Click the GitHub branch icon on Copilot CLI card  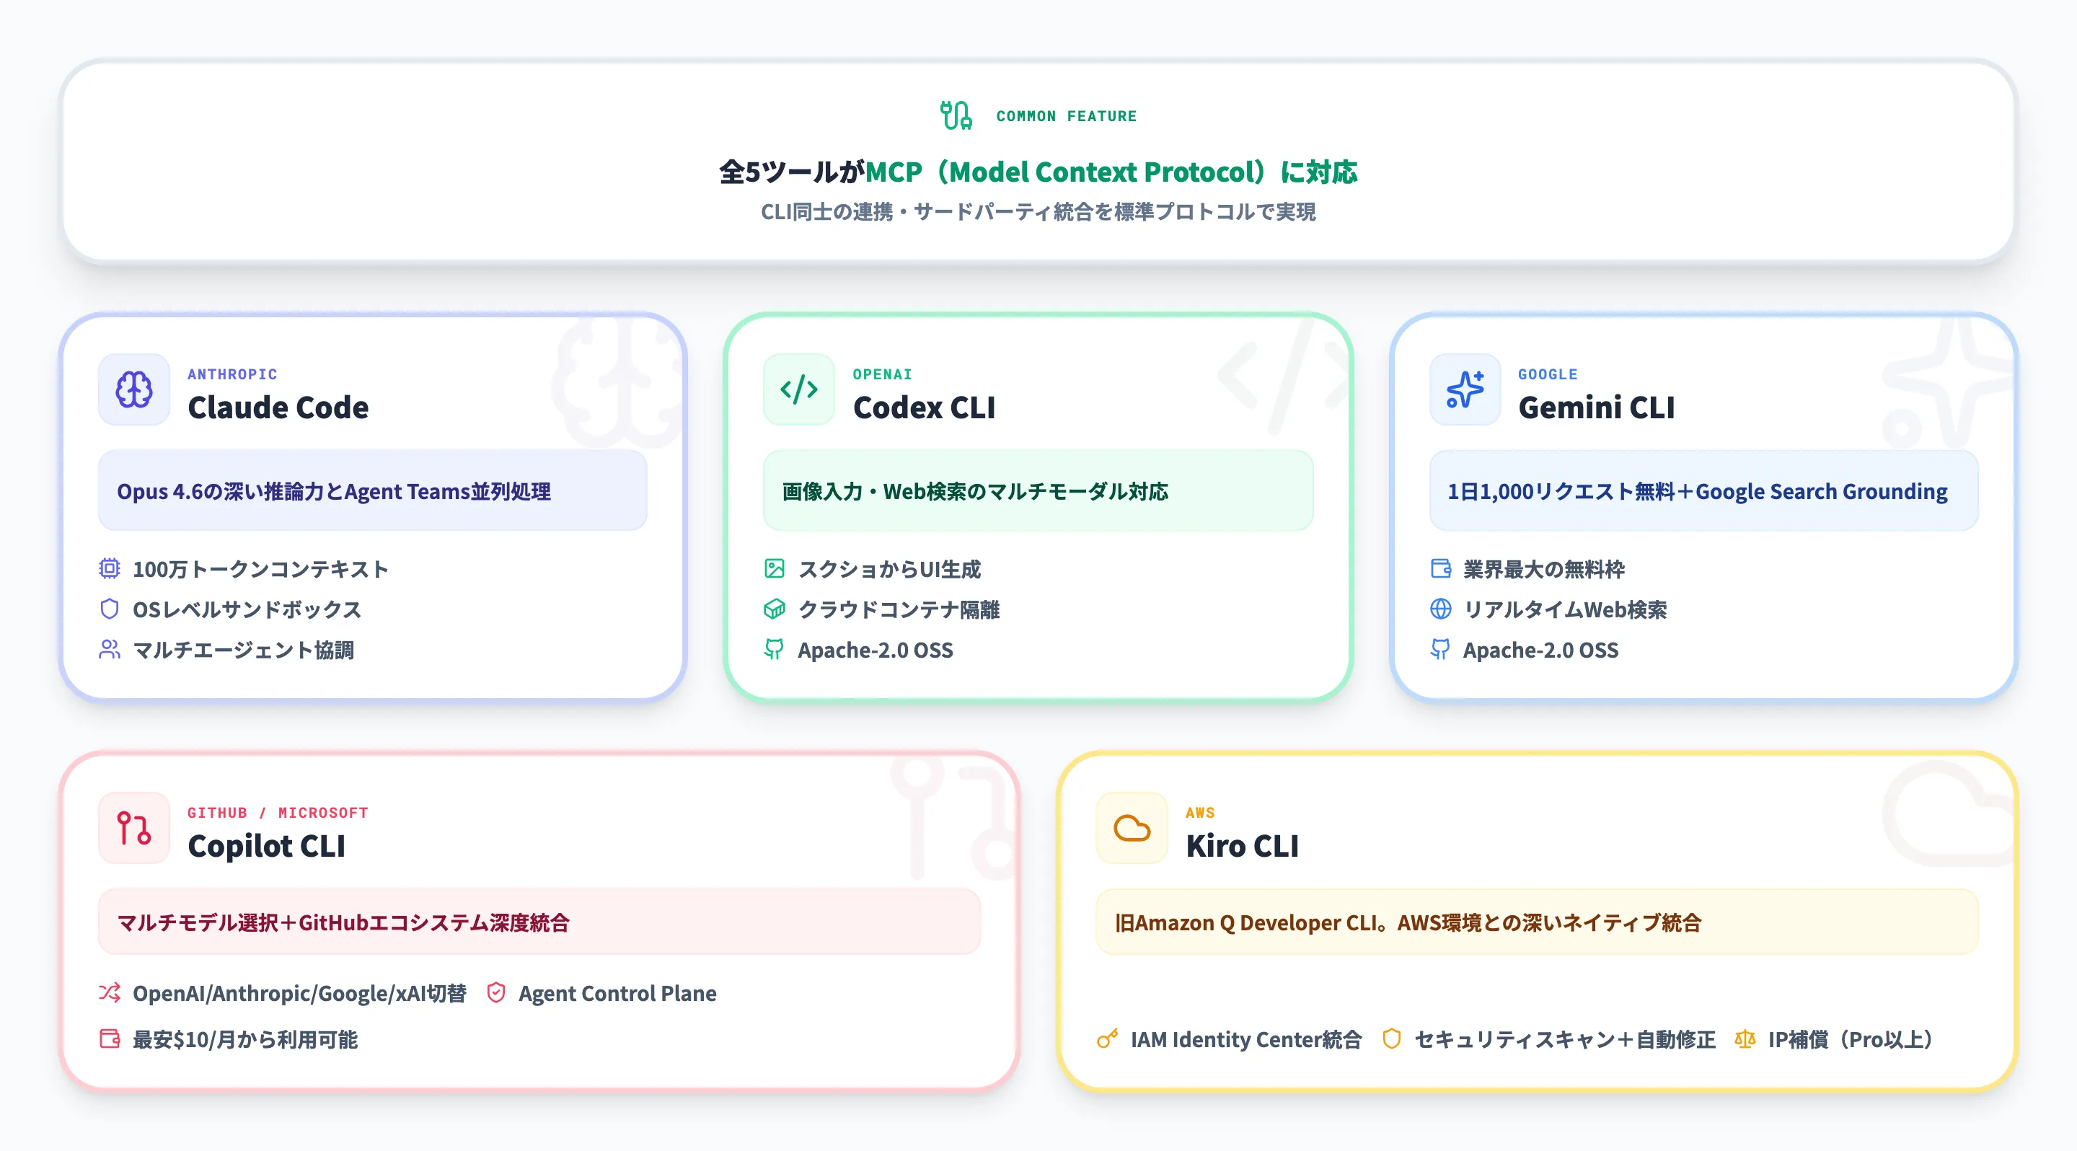(x=134, y=828)
